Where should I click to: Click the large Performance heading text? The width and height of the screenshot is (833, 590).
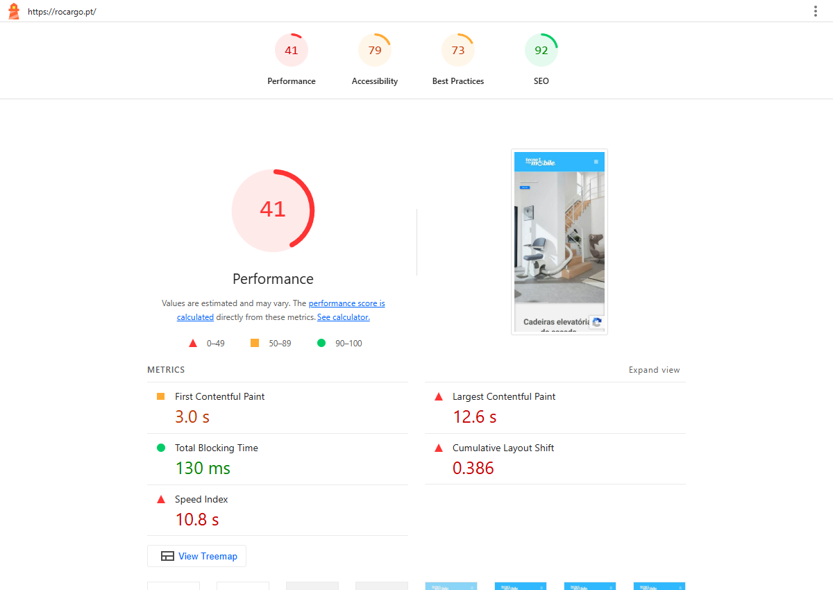tap(273, 279)
